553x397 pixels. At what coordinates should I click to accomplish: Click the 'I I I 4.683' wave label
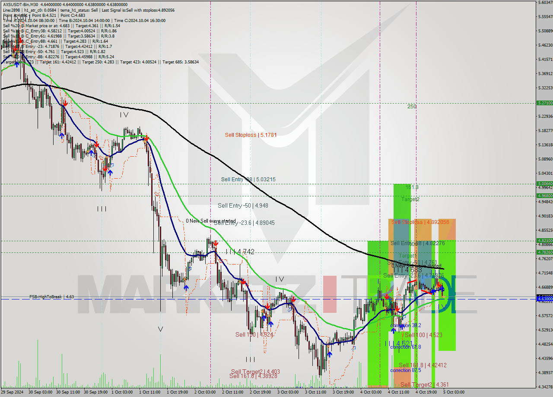coord(408,270)
